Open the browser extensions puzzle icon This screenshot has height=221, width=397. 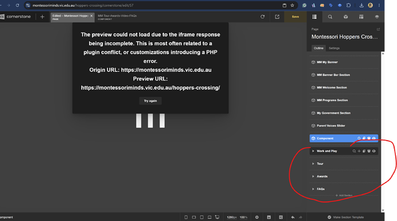pyautogui.click(x=349, y=5)
